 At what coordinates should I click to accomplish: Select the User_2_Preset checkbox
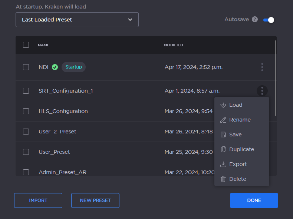click(26, 132)
